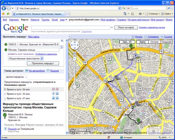The width and height of the screenshot is (175, 140).
Task: Pan the map left with the left arrow
Action: [72, 45]
